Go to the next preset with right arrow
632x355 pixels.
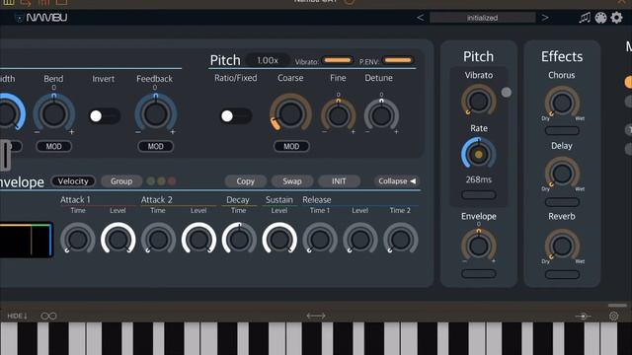pyautogui.click(x=545, y=18)
